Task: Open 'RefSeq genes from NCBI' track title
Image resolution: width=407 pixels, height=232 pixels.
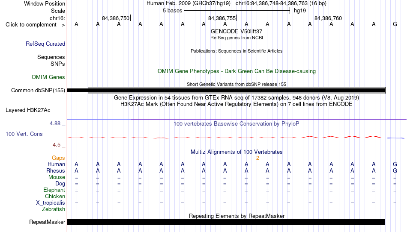Action: coord(236,38)
